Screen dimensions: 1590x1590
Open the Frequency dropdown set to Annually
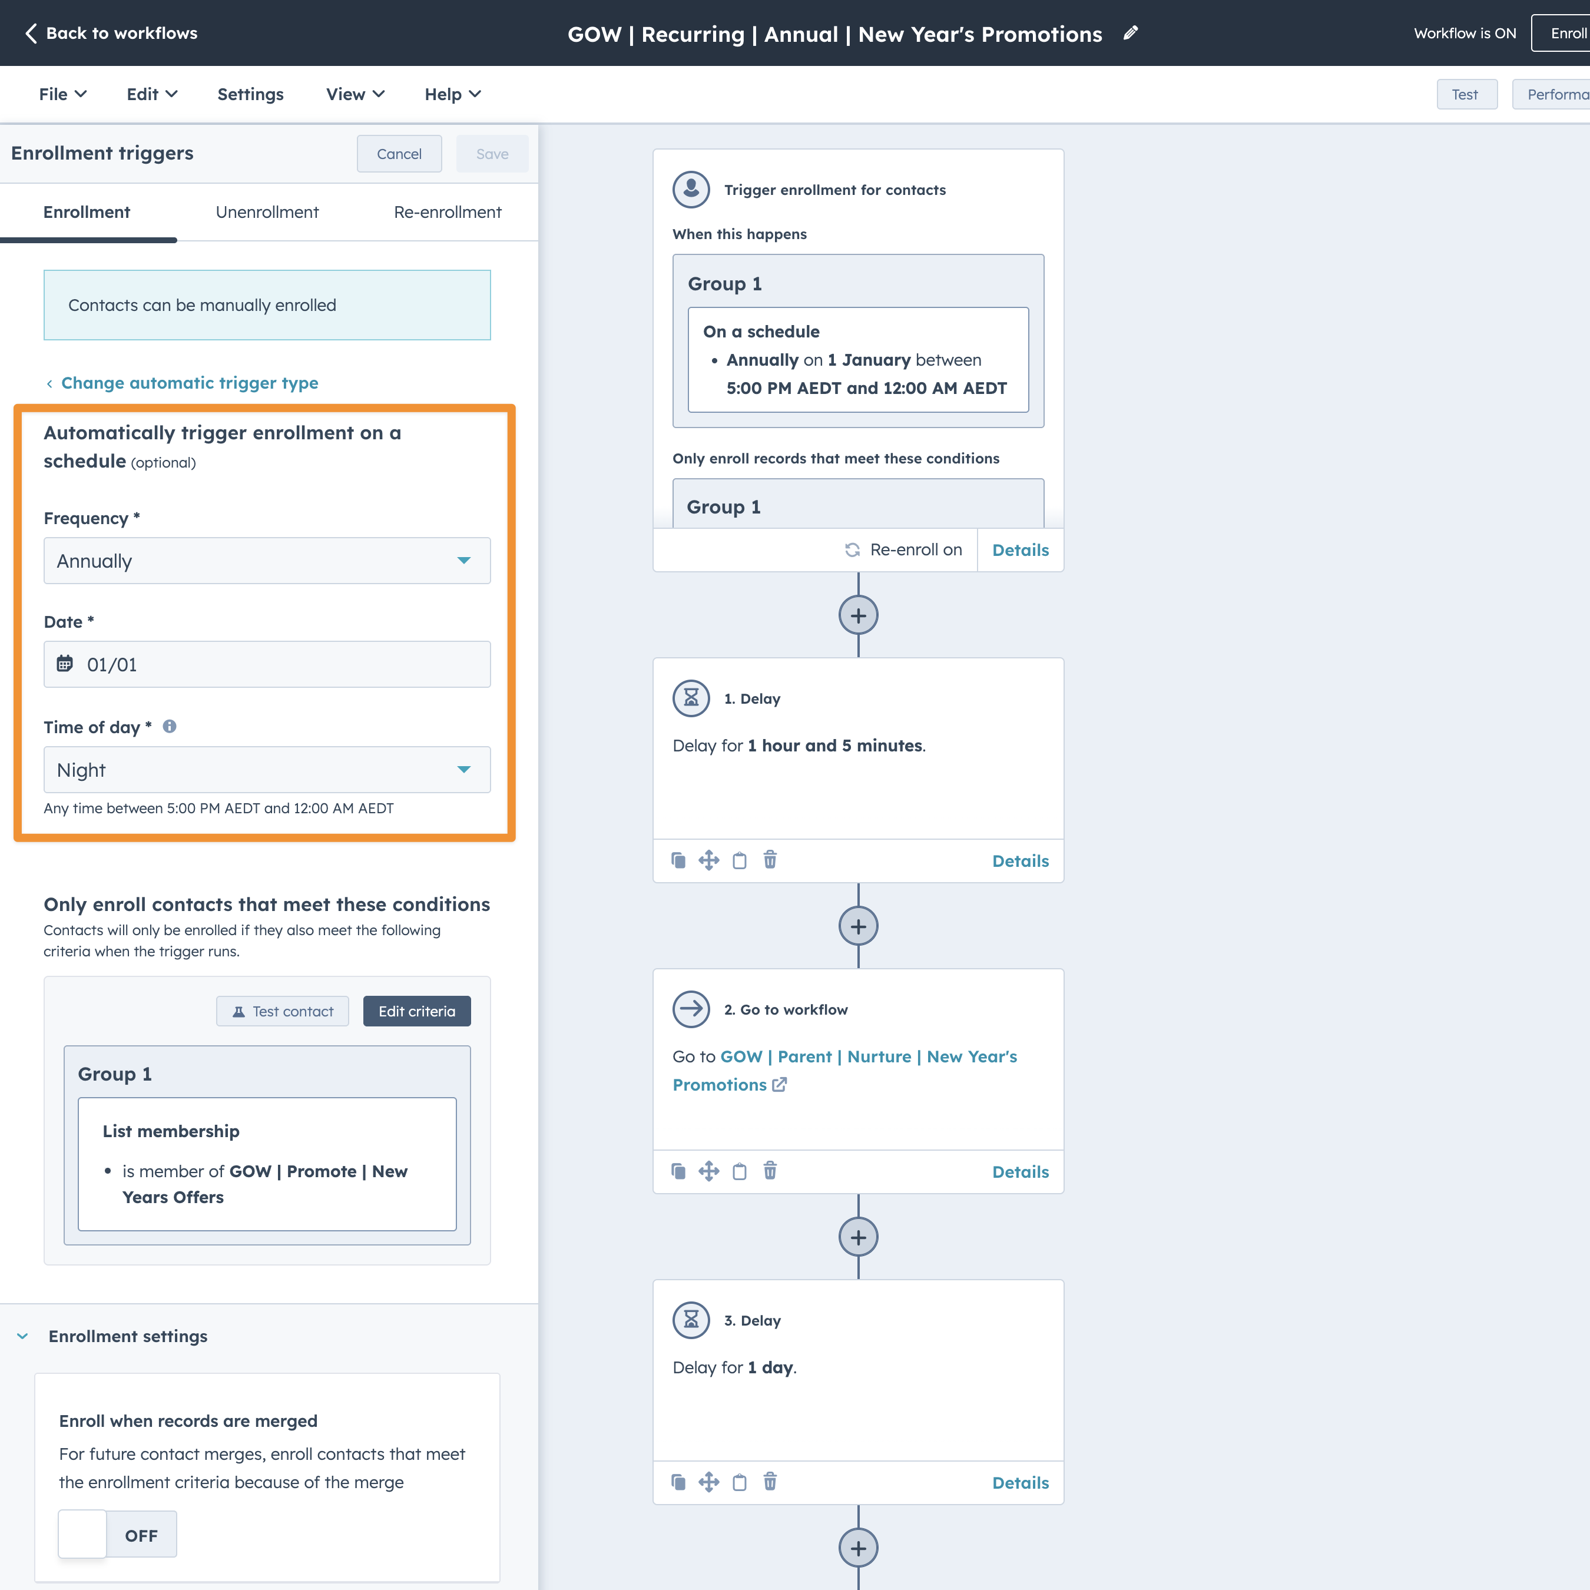pos(267,561)
